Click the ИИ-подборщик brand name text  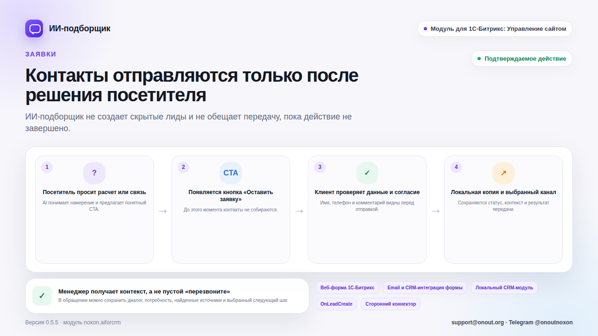(80, 28)
